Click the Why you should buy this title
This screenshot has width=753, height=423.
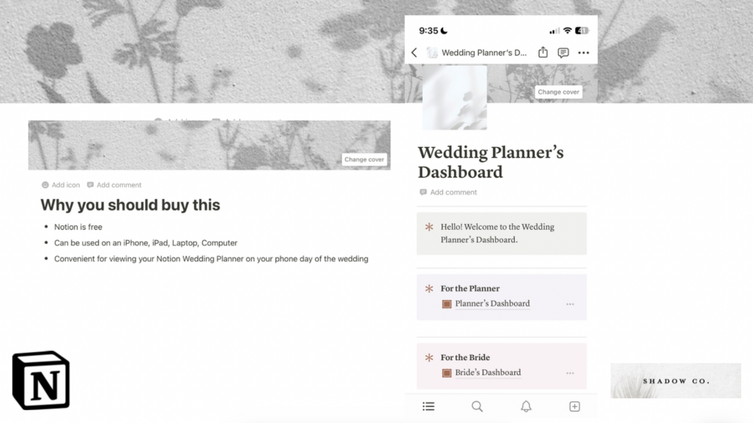point(130,205)
